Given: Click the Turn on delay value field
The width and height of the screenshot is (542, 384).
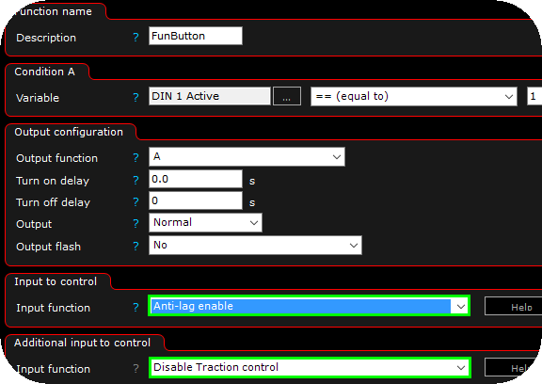Looking at the screenshot, I should click(196, 179).
